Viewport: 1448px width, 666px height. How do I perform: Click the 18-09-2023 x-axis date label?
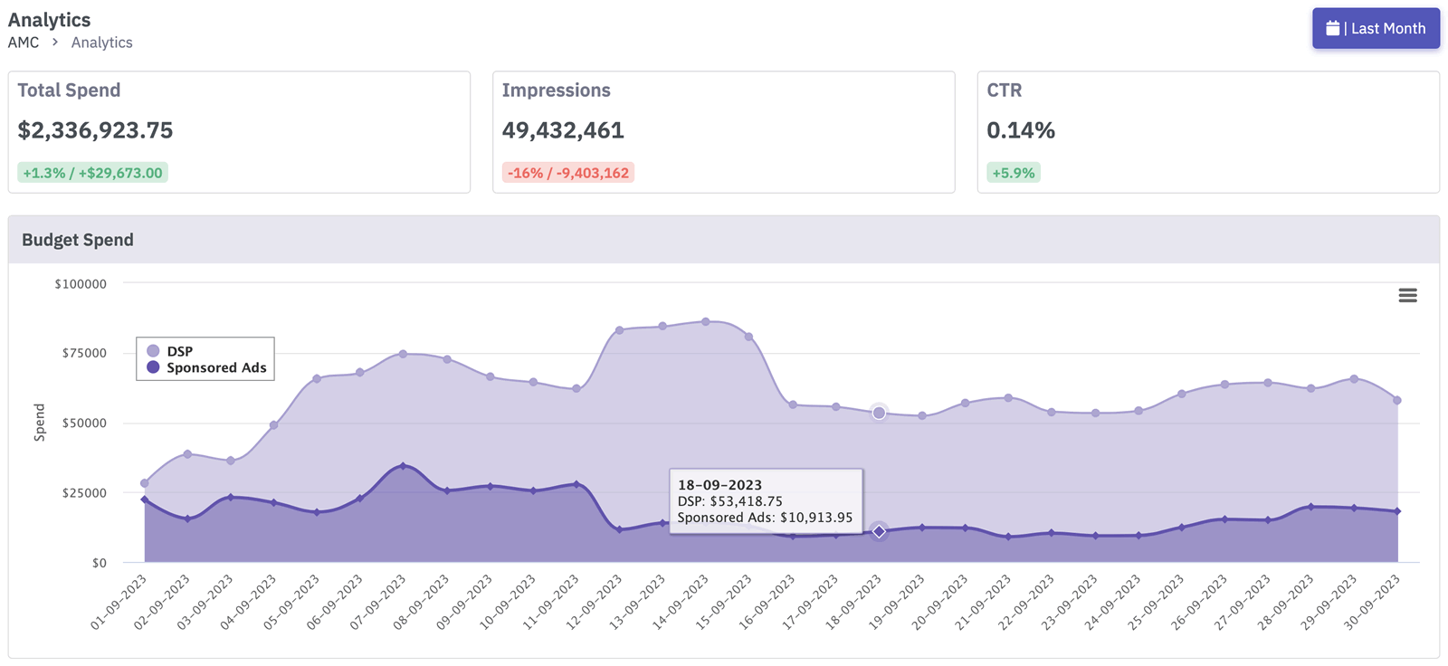point(853,602)
